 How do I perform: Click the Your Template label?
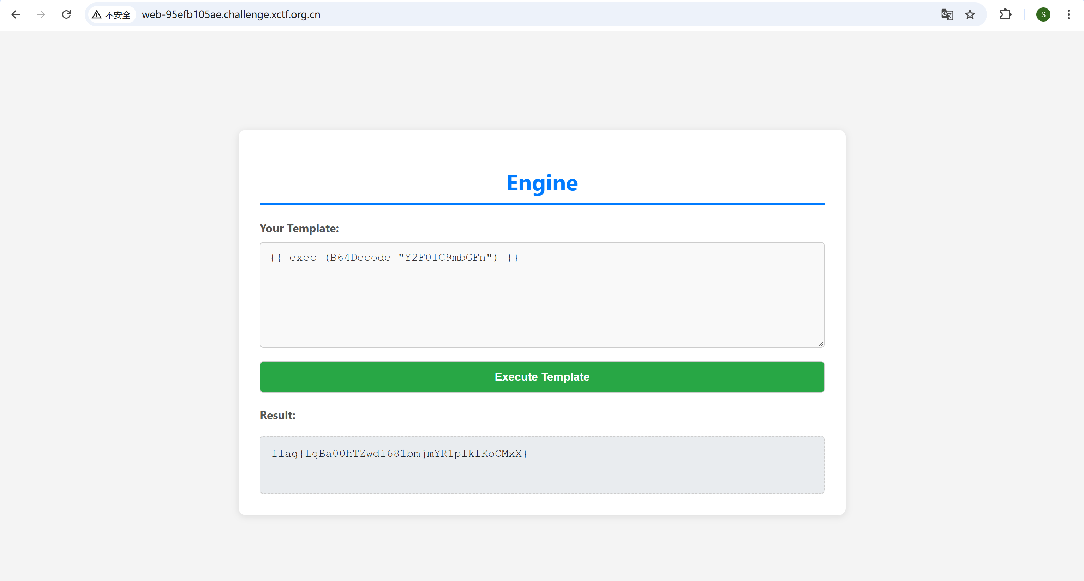click(299, 228)
